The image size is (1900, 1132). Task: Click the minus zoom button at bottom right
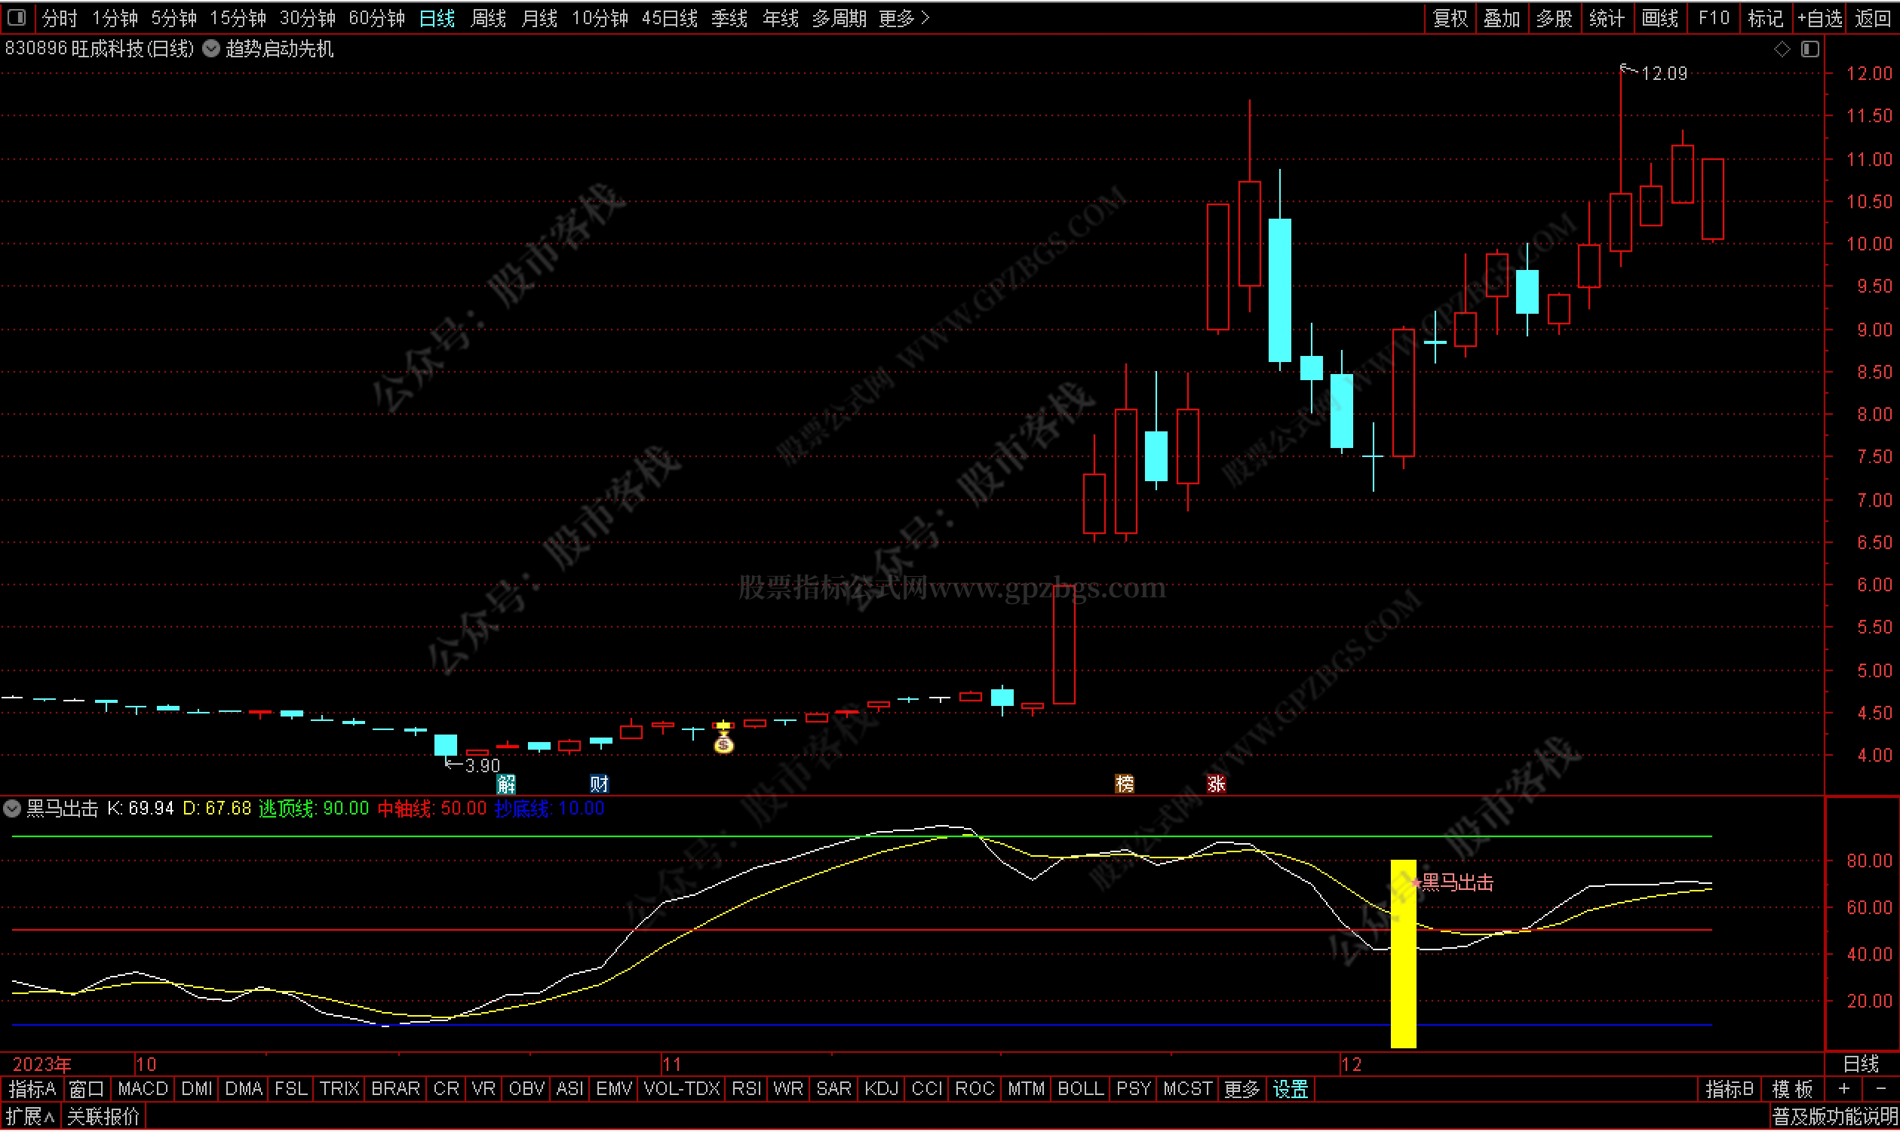1880,1088
